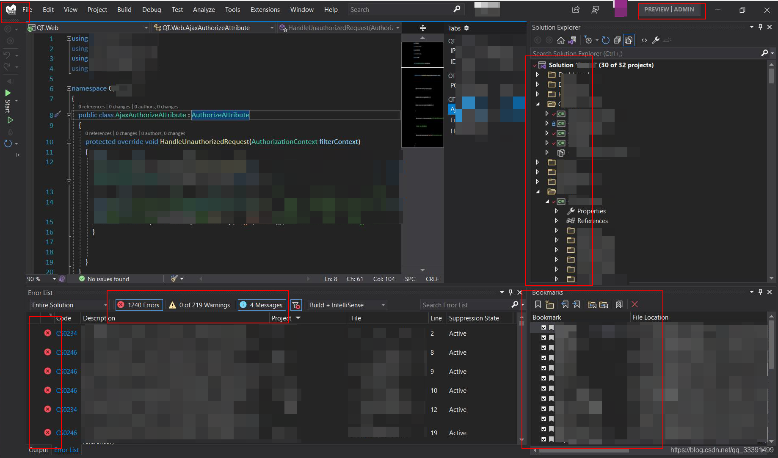Expand the References node
The image size is (778, 458).
(x=557, y=221)
